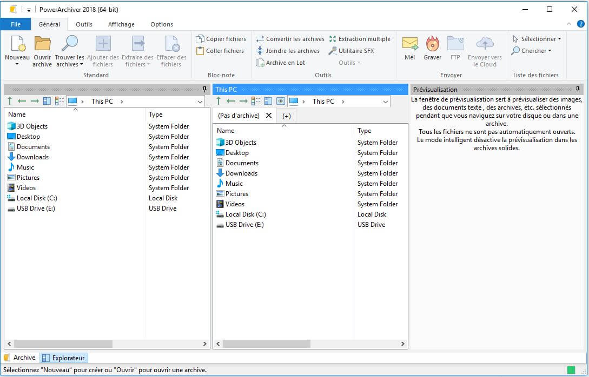Open the Affichage ribbon tab
Screen dimensions: 589x377
click(121, 24)
